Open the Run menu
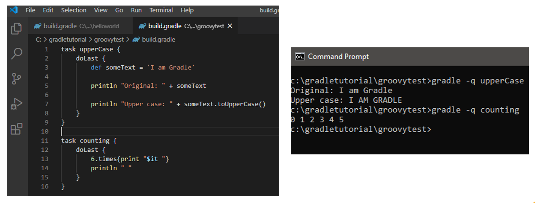The width and height of the screenshot is (535, 203). coord(136,10)
